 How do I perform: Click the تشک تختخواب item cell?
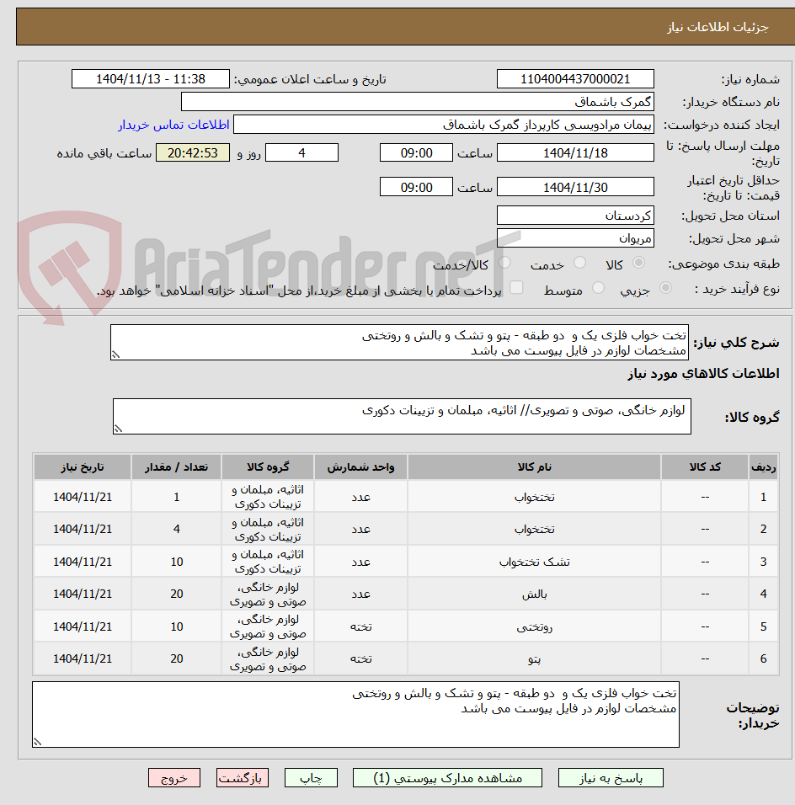[534, 562]
